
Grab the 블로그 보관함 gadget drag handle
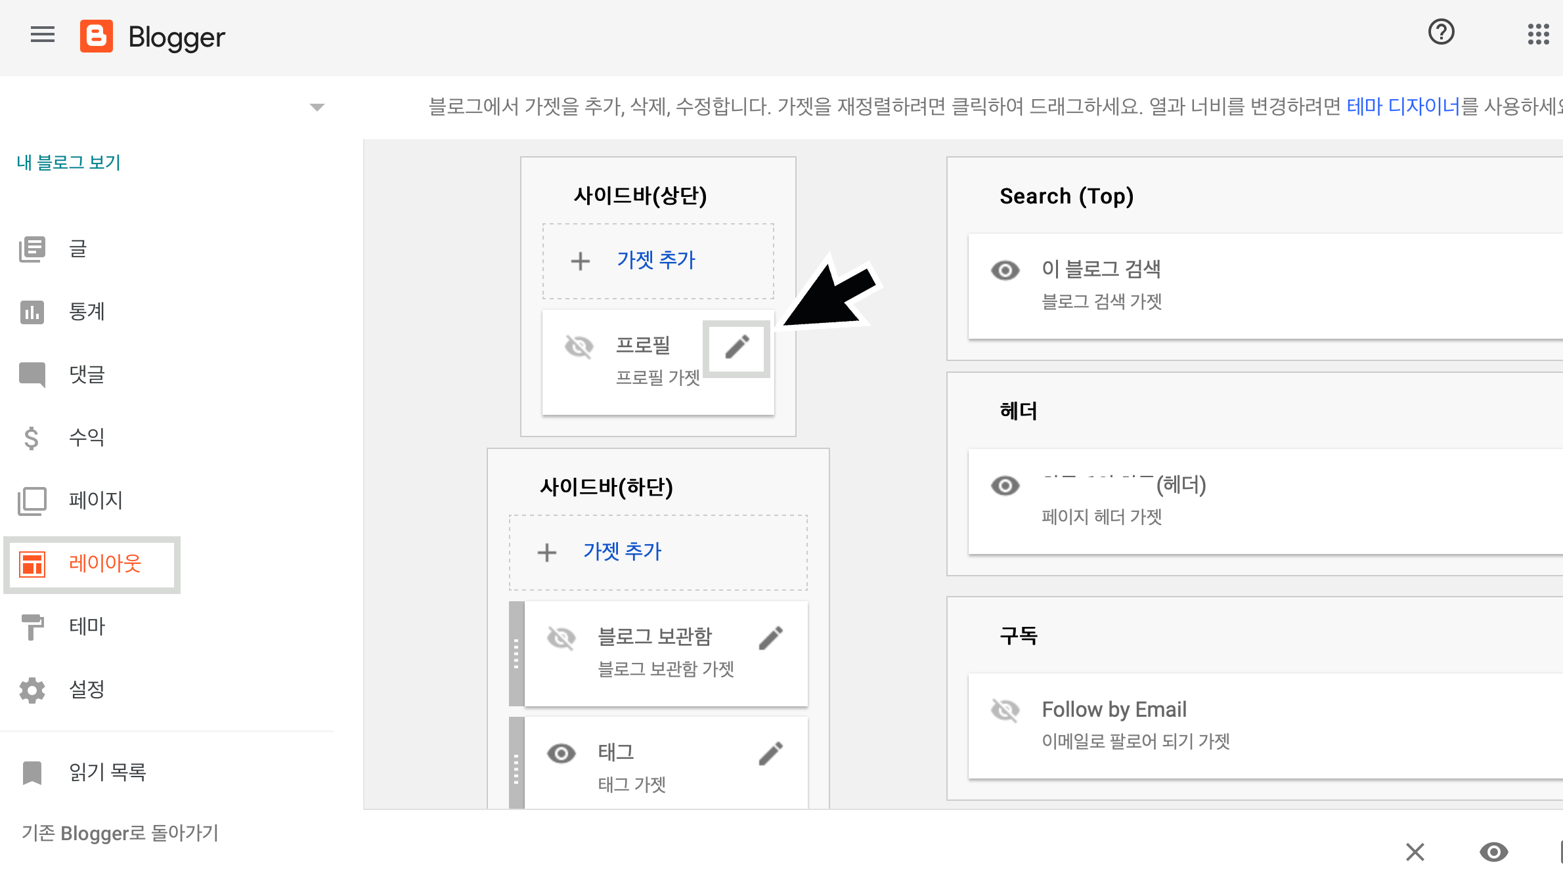coord(516,654)
